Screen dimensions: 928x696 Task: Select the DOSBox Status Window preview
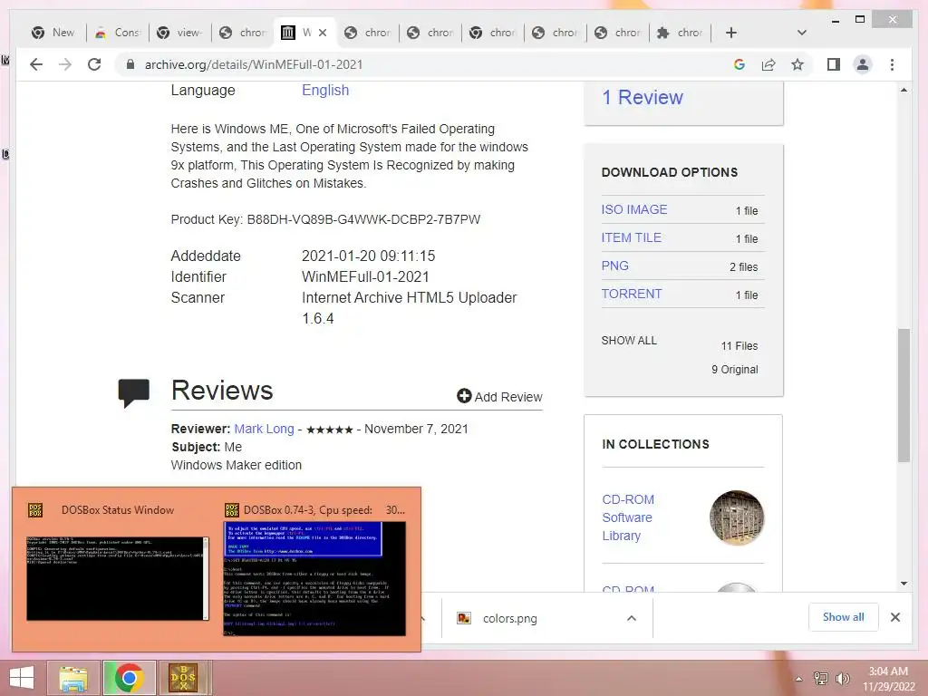tap(118, 578)
